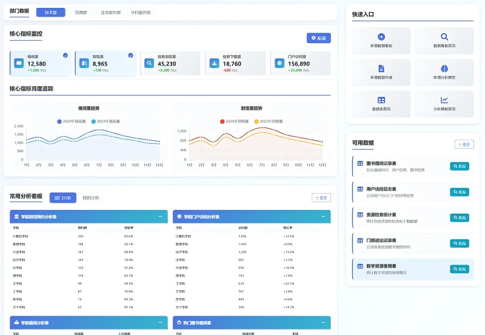Click the 新增数据申请 document icon
485x335 pixels.
coord(381,69)
